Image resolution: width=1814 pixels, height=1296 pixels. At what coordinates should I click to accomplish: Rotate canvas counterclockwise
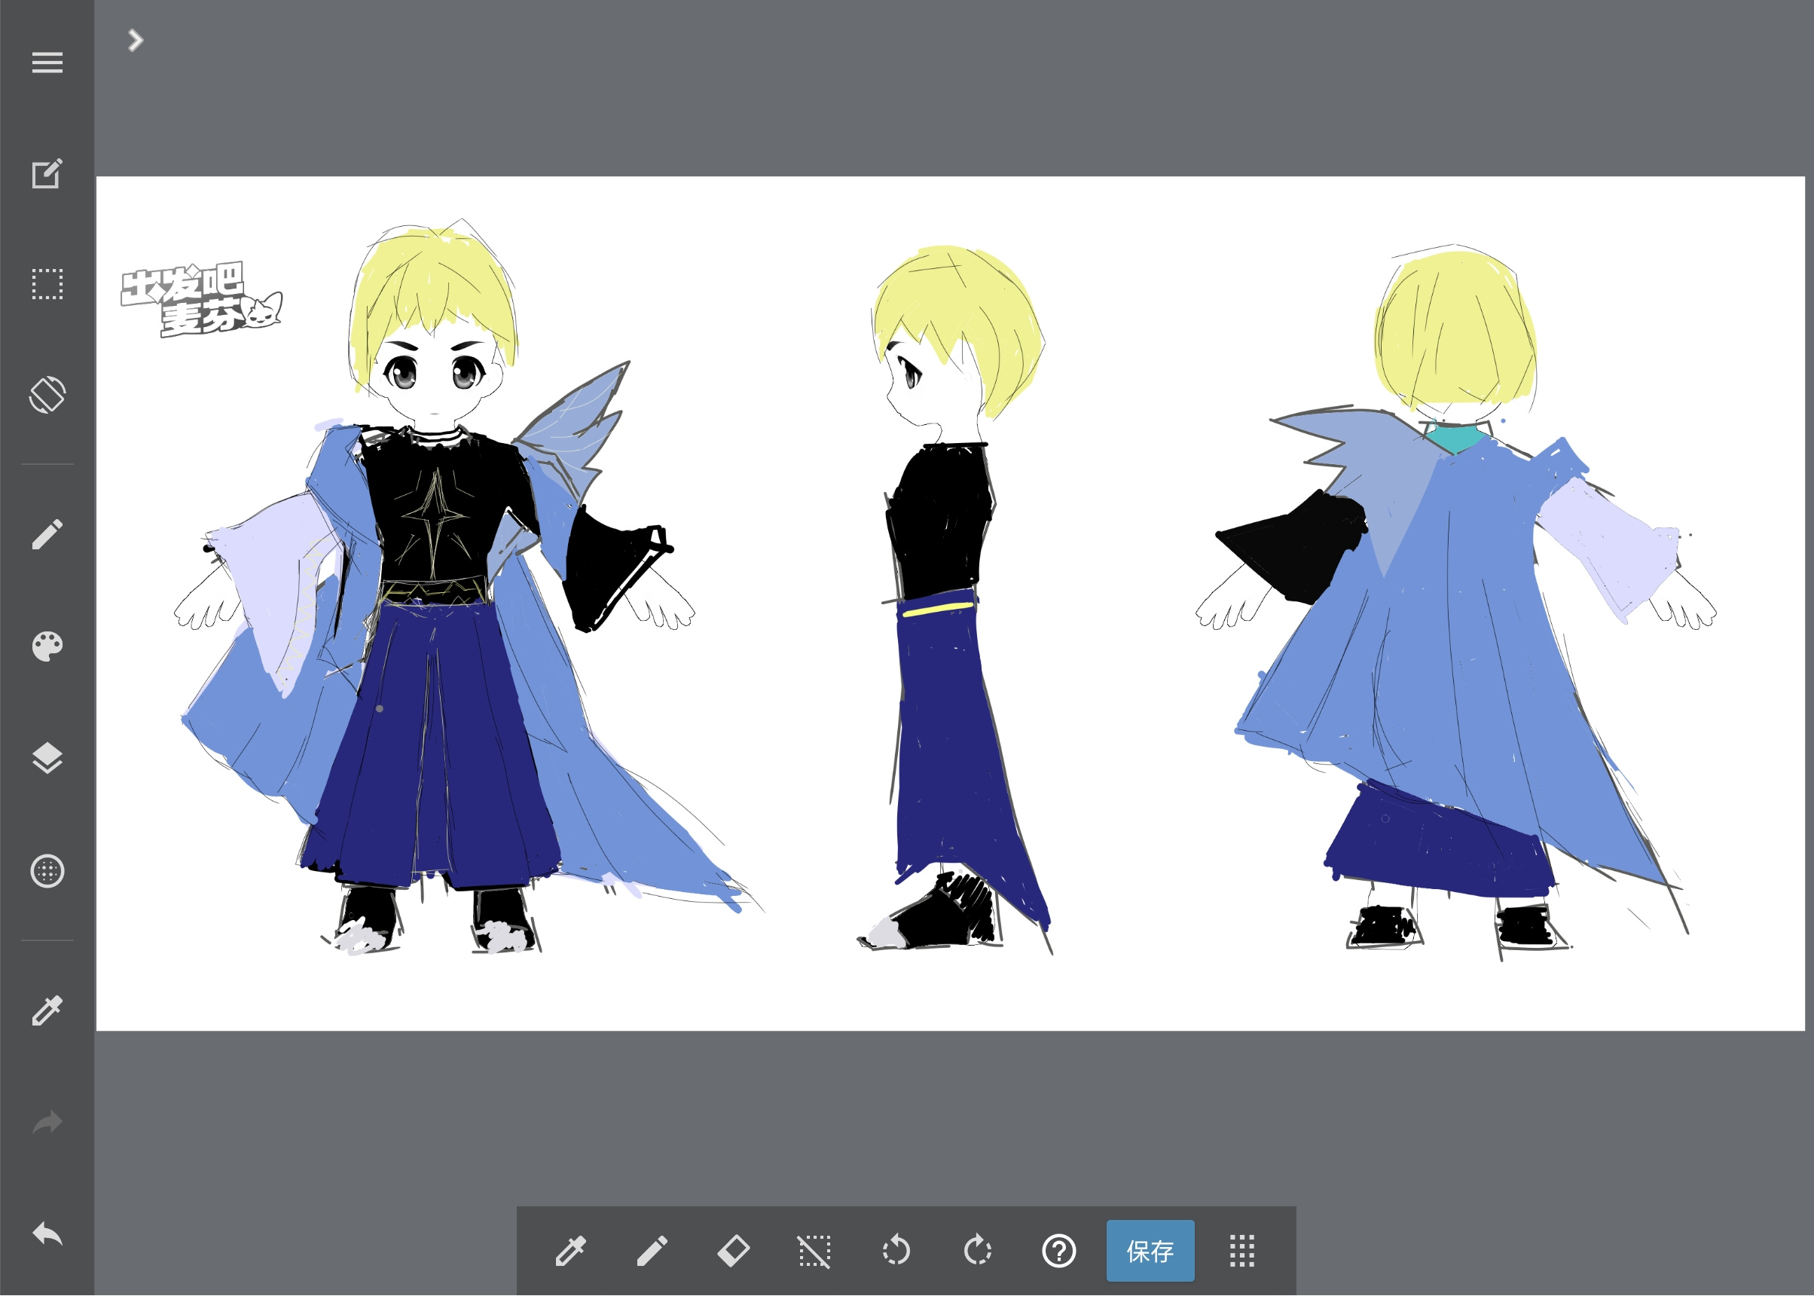[x=896, y=1252]
